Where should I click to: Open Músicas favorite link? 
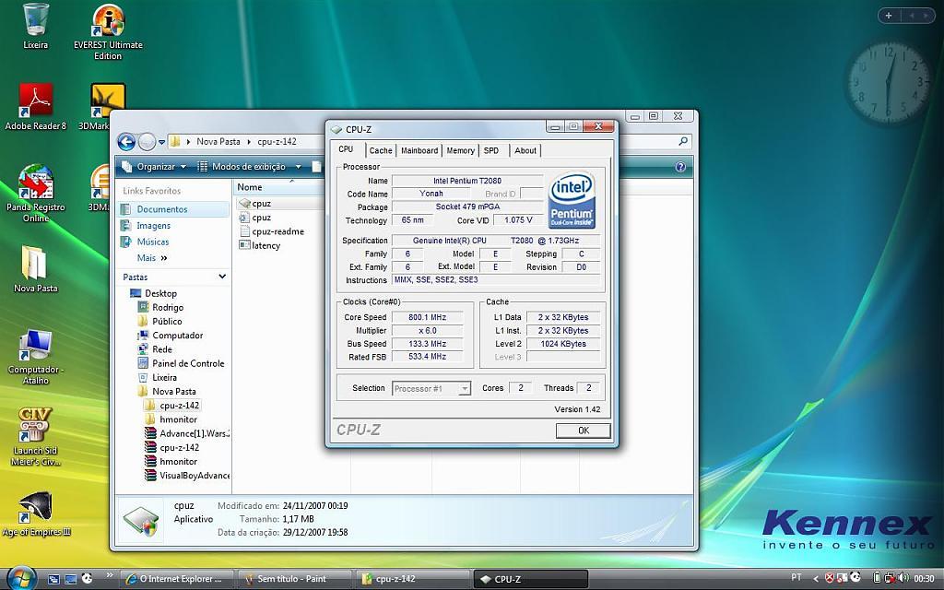coord(153,242)
